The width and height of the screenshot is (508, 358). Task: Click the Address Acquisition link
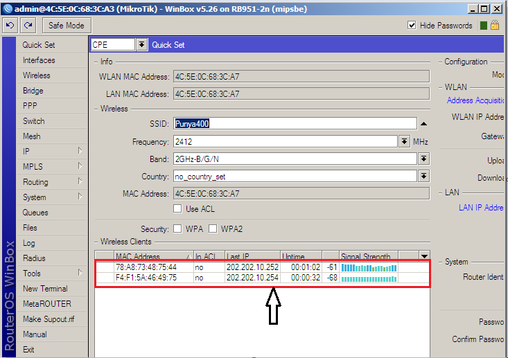tap(475, 100)
